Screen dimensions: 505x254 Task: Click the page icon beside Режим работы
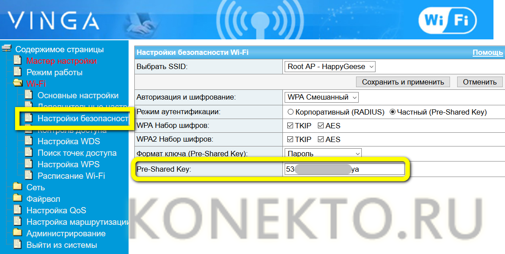click(x=18, y=72)
